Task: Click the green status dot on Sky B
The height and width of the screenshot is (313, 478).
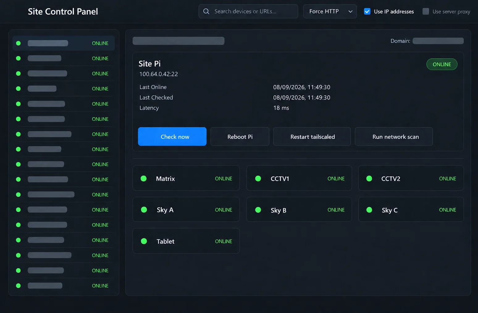Action: pos(258,210)
